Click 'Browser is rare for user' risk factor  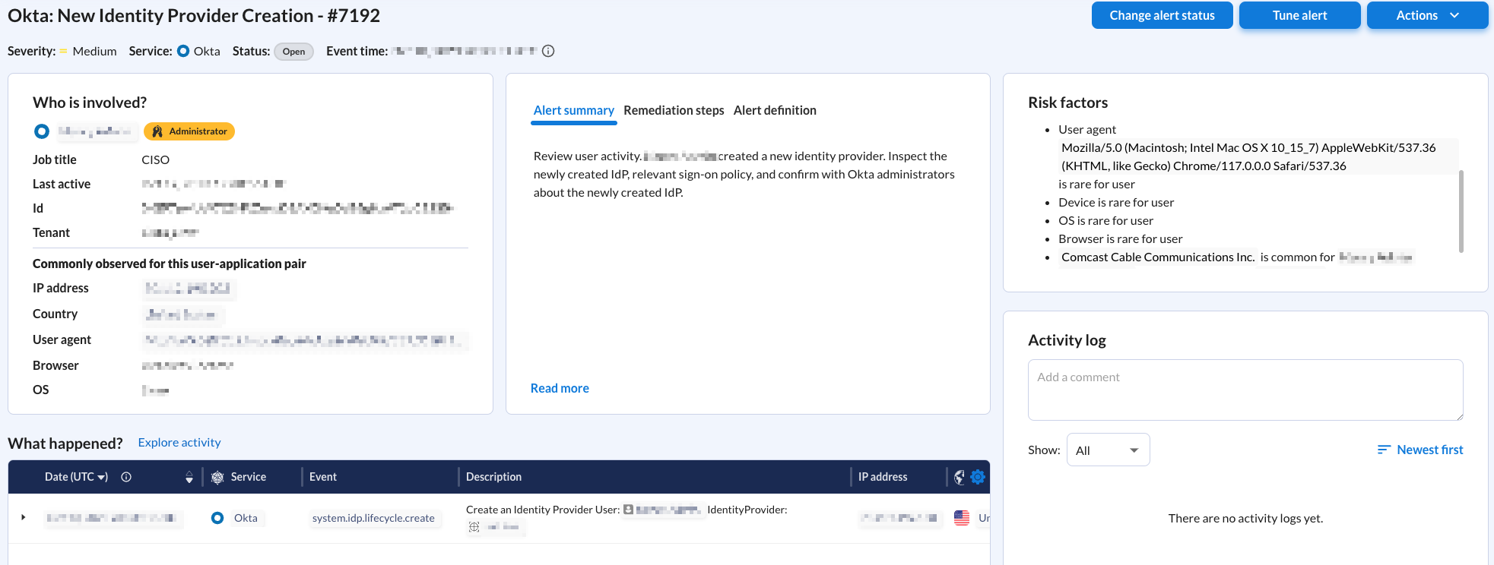click(1121, 238)
